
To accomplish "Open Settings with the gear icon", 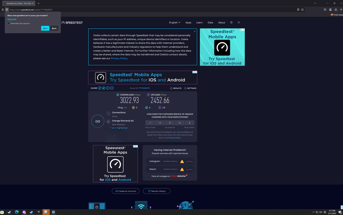I will click(x=185, y=88).
